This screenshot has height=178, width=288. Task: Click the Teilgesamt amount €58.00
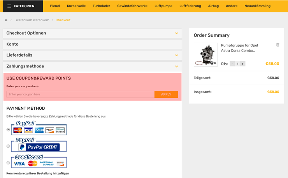tap(273, 78)
